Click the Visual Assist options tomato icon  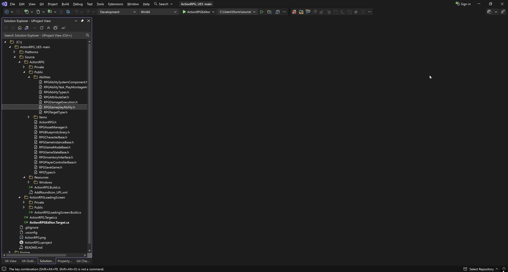[294, 12]
